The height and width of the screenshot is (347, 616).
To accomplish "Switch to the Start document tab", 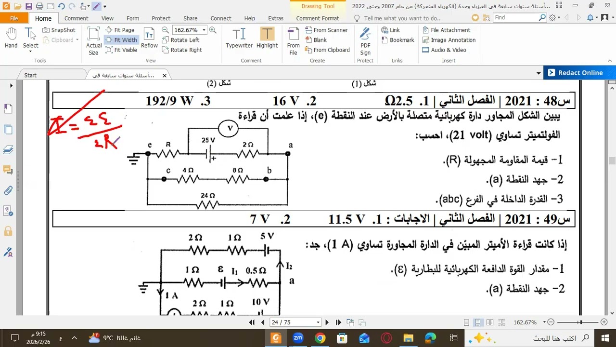I will coord(30,75).
